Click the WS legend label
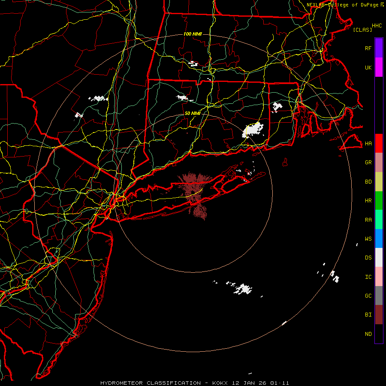This screenshot has width=386, height=386. (368, 238)
